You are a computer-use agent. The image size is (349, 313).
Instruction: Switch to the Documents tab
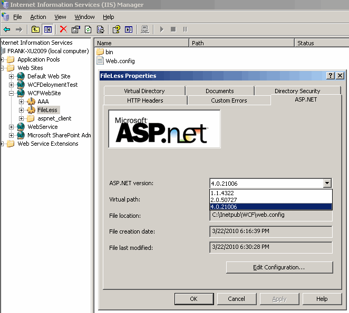click(220, 91)
